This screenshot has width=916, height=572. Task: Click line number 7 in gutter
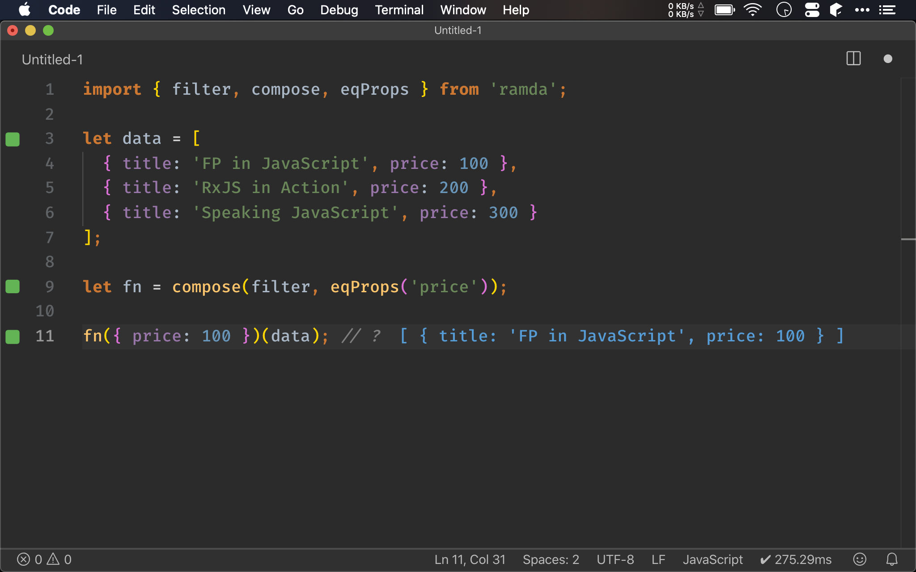[x=50, y=237]
